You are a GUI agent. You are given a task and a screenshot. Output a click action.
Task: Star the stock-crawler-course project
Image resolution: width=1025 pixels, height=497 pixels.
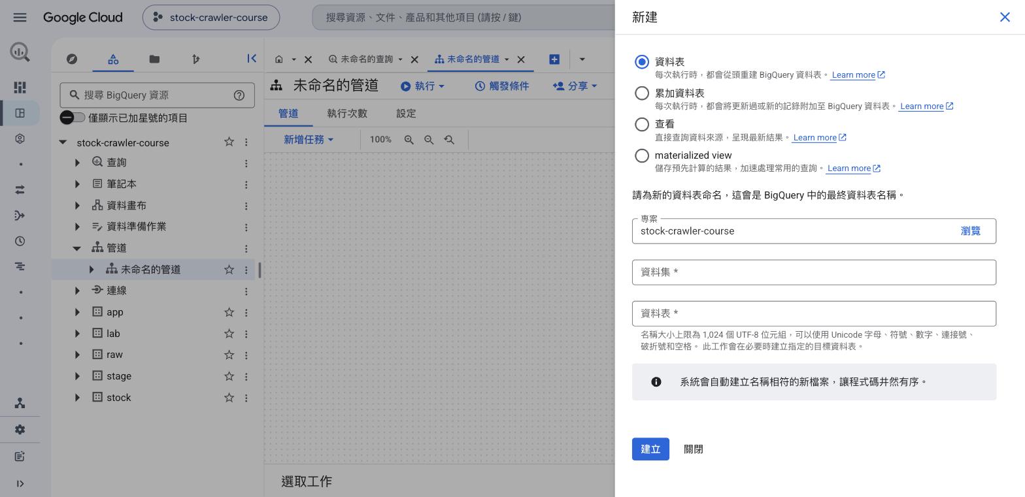(x=229, y=142)
